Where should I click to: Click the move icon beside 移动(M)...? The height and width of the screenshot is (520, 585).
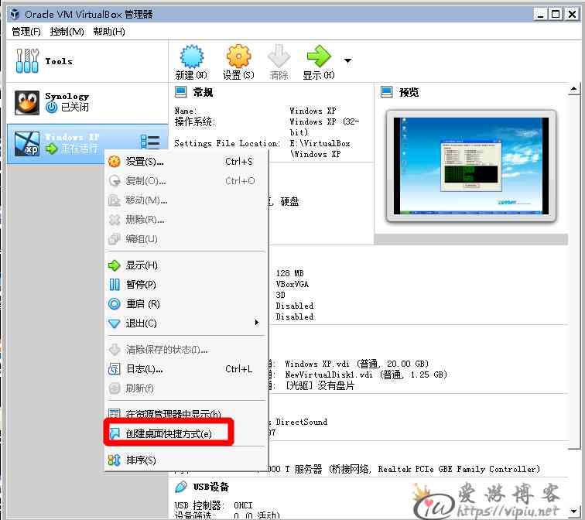click(115, 200)
